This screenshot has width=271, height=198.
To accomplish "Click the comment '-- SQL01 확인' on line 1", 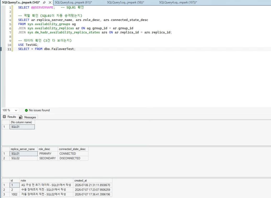I will [x=72, y=7].
